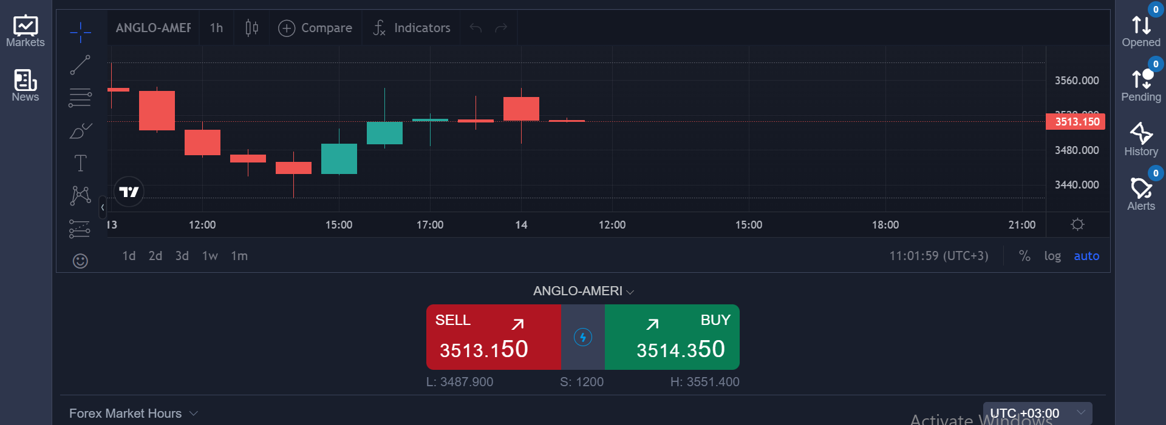This screenshot has width=1166, height=425.
Task: Open the Markets panel
Action: click(x=26, y=32)
